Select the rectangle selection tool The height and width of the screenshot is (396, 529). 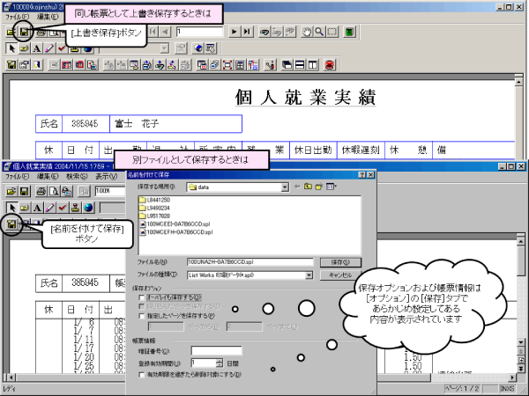coord(332,32)
